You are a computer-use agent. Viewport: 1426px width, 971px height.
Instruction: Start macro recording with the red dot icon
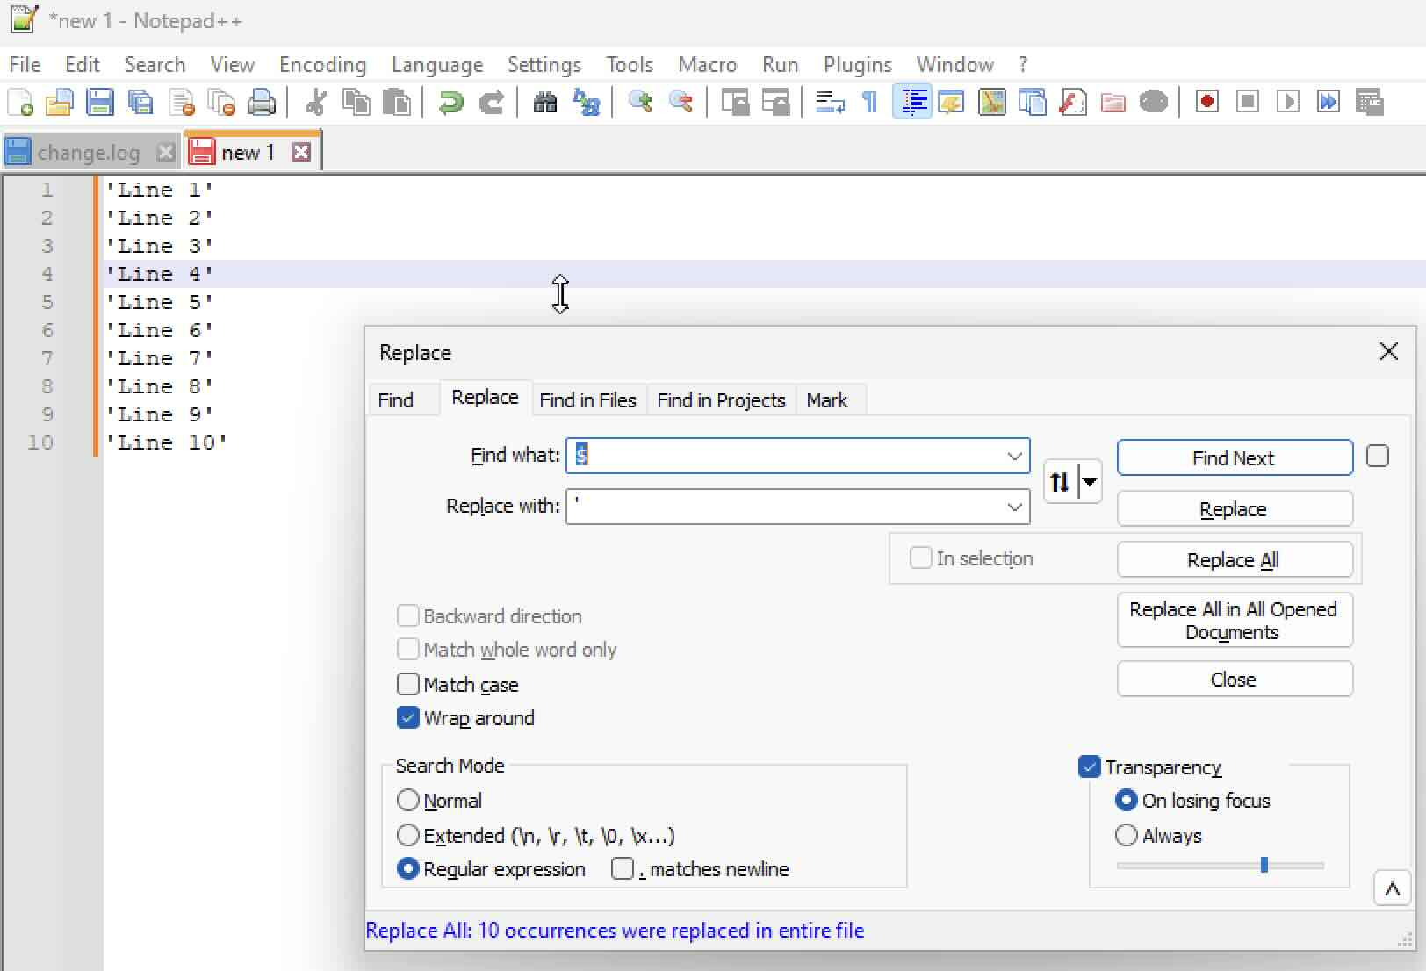pyautogui.click(x=1207, y=103)
